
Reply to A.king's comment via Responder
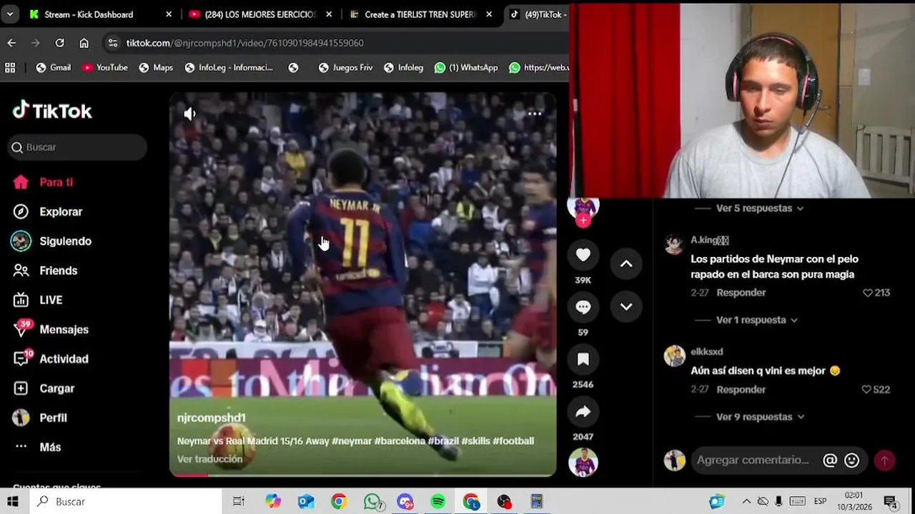click(741, 293)
